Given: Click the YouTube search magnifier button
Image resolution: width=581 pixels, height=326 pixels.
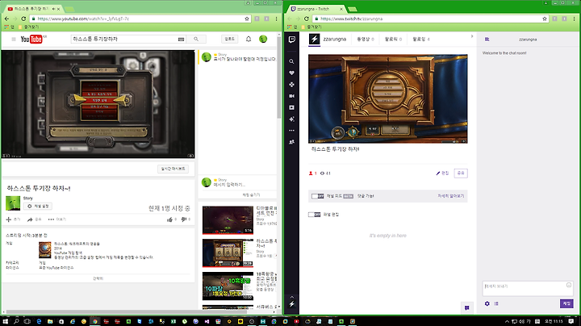Looking at the screenshot, I should coord(196,39).
